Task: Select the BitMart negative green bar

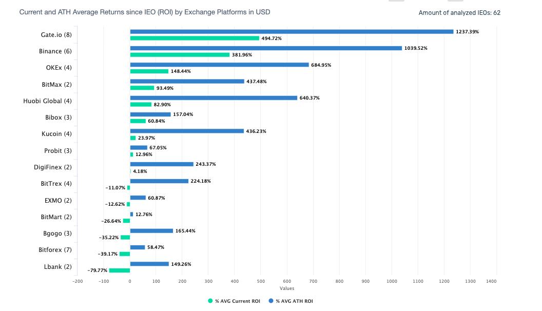Action: 126,221
